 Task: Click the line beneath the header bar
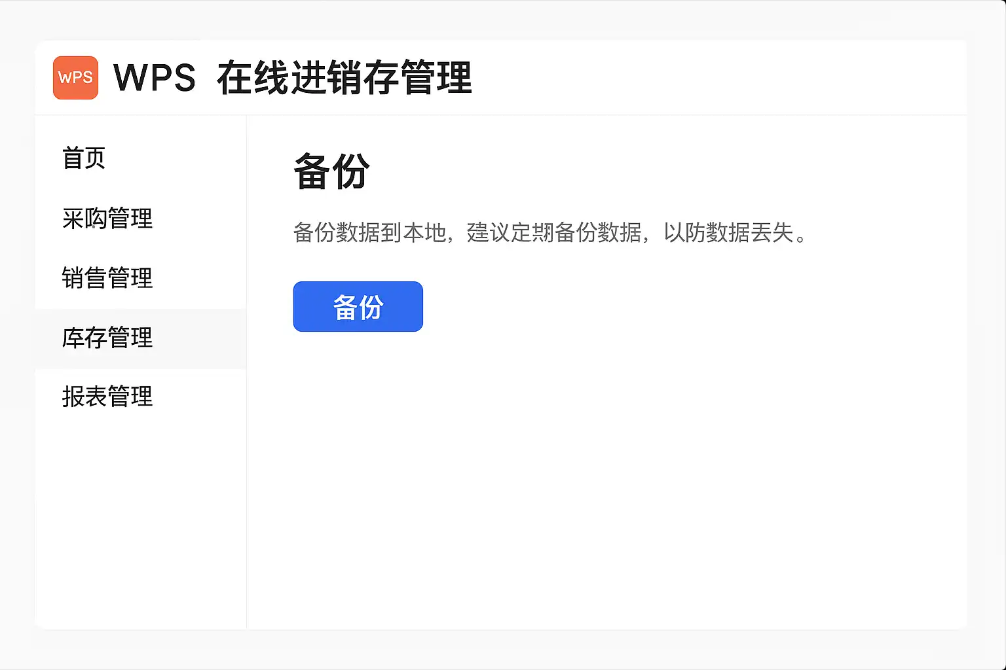[x=589, y=115]
